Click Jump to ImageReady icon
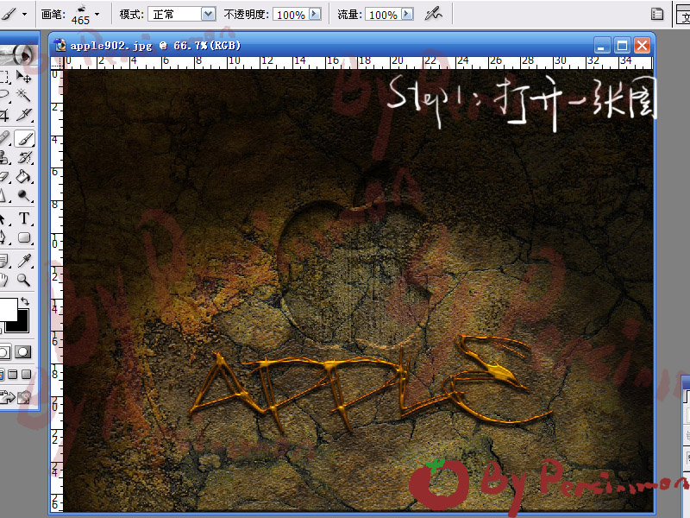The width and height of the screenshot is (690, 518). click(x=15, y=397)
